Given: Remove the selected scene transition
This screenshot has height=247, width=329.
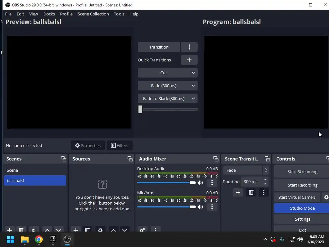Looking at the screenshot, I should pyautogui.click(x=251, y=192).
